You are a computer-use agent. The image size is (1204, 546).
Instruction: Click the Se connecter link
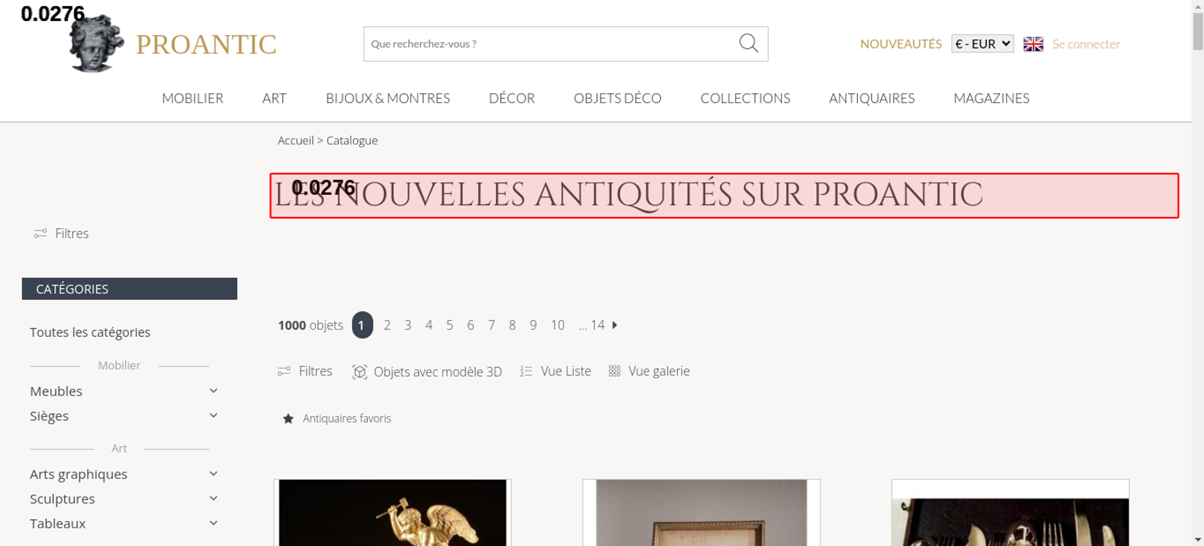tap(1086, 44)
